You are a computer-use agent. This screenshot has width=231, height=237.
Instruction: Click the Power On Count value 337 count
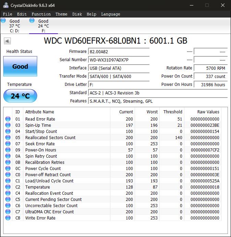pos(211,76)
